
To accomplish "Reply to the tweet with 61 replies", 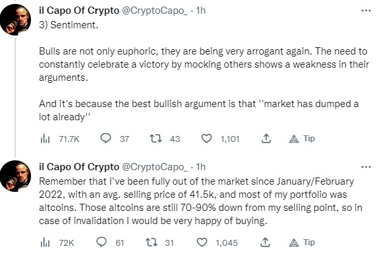I will [x=101, y=242].
